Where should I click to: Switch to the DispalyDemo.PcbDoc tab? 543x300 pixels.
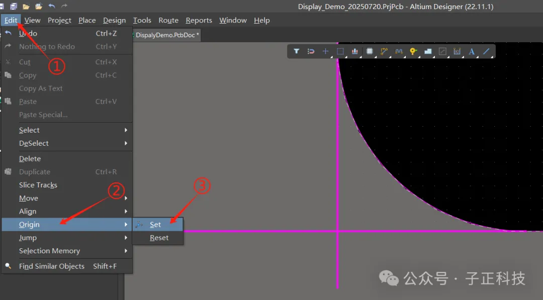click(x=166, y=35)
